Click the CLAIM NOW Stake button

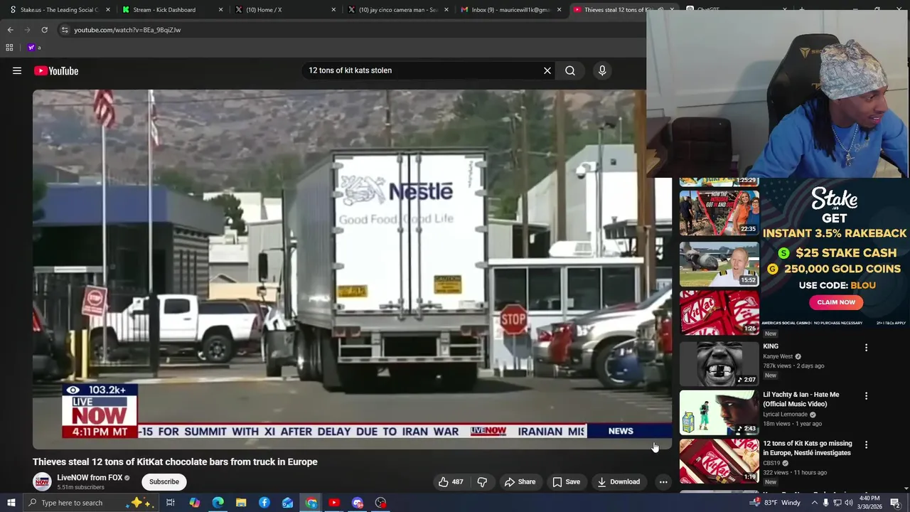836,302
